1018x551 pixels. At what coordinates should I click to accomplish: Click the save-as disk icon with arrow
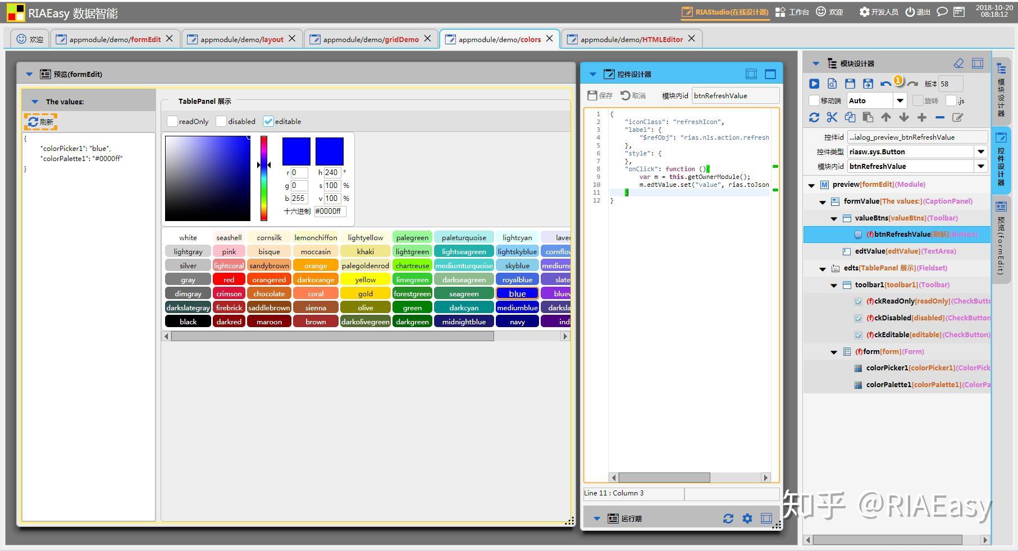tap(868, 84)
